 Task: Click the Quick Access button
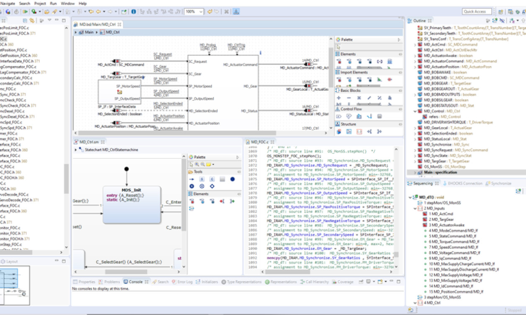click(477, 11)
